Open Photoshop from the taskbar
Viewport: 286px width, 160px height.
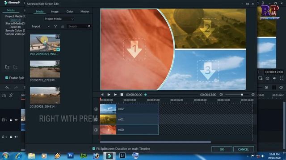coord(71,156)
